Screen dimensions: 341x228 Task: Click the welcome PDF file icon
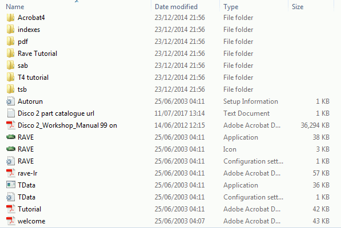tap(10, 221)
